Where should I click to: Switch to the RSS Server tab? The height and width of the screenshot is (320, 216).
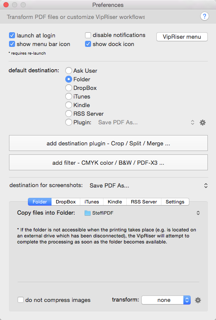pos(144,202)
